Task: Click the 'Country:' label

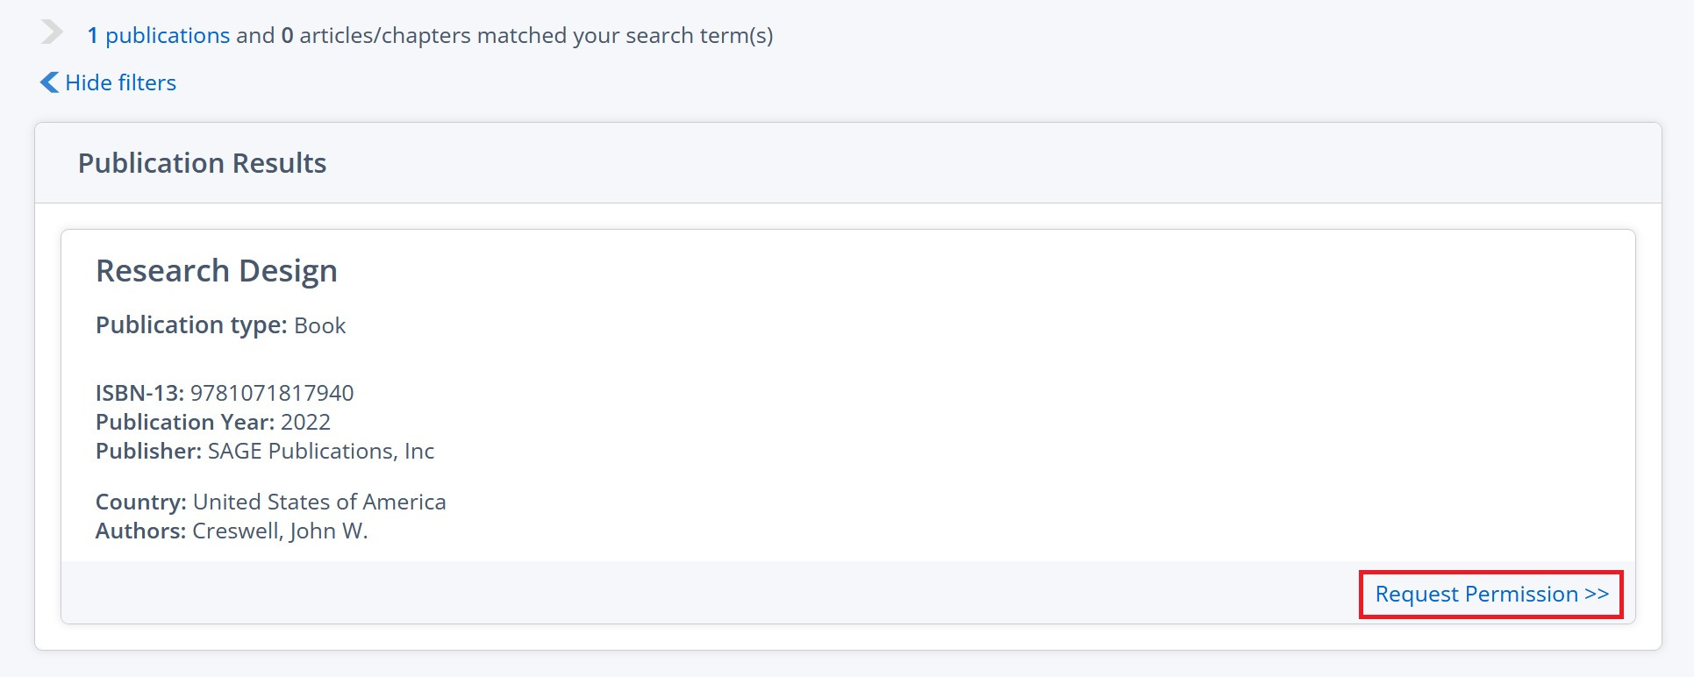Action: point(140,502)
